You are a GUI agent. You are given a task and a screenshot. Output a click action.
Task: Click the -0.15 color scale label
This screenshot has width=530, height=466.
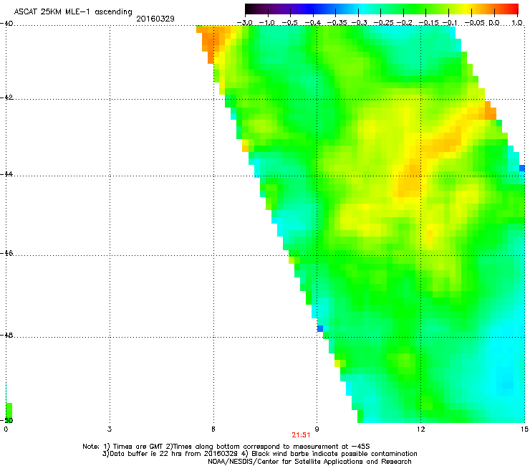pos(428,23)
